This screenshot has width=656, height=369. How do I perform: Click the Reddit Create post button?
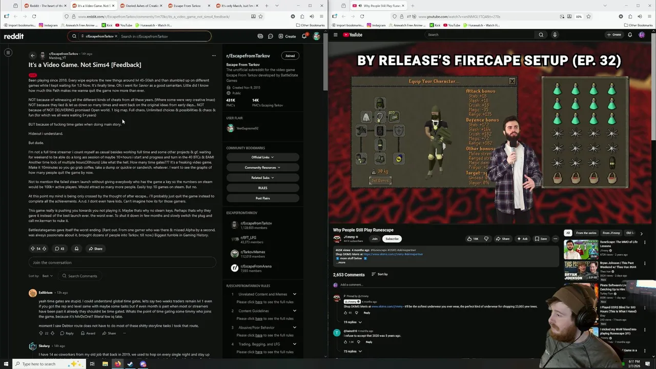288,36
